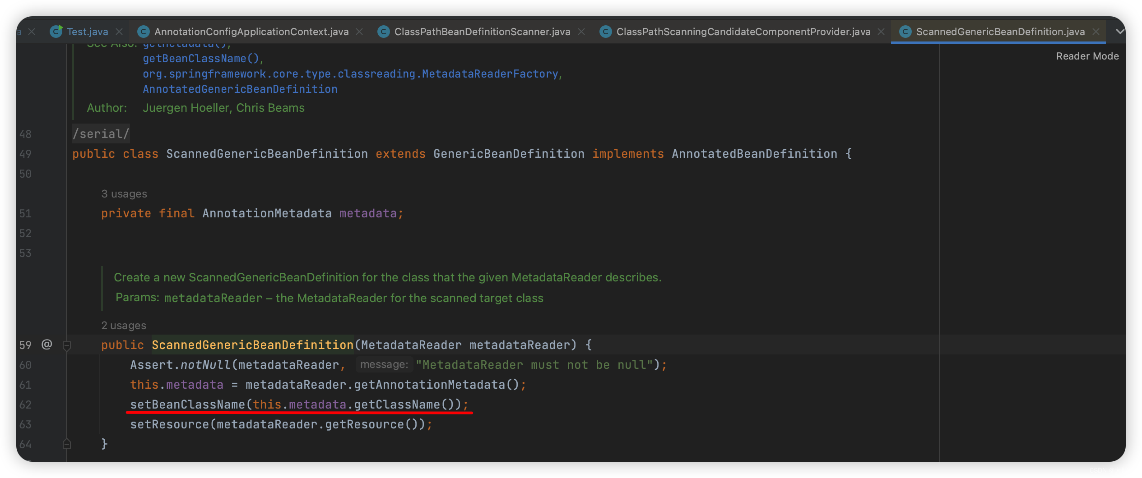Click getAnnotationMetadata() call on line 61

point(436,385)
